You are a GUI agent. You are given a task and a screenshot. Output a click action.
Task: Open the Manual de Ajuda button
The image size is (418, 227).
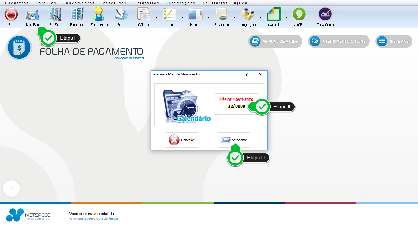(275, 42)
